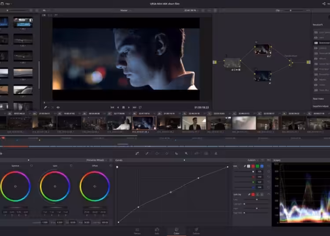
Task: Jump to first frame in viewer
Action: (x=112, y=107)
